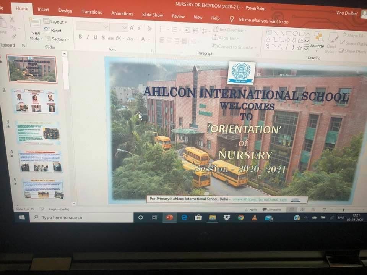The image size is (367, 275).
Task: Toggle Bold formatting
Action: tap(80, 37)
